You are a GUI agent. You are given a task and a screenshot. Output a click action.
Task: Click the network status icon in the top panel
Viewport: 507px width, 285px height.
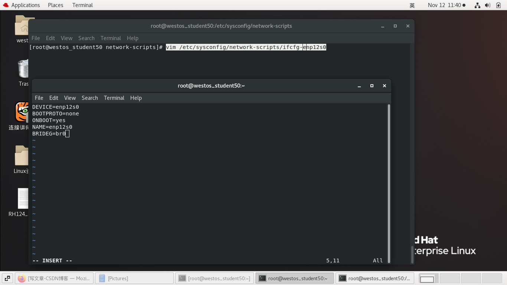pyautogui.click(x=477, y=5)
